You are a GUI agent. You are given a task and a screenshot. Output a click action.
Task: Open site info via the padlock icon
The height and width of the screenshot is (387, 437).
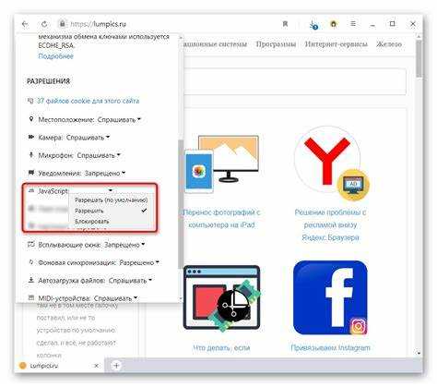click(63, 24)
